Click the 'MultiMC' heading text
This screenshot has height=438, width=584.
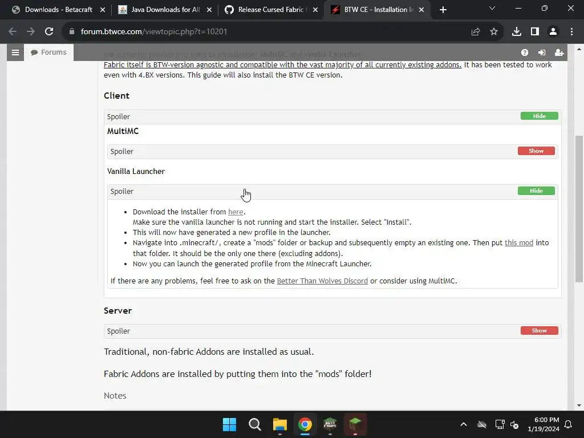point(123,131)
